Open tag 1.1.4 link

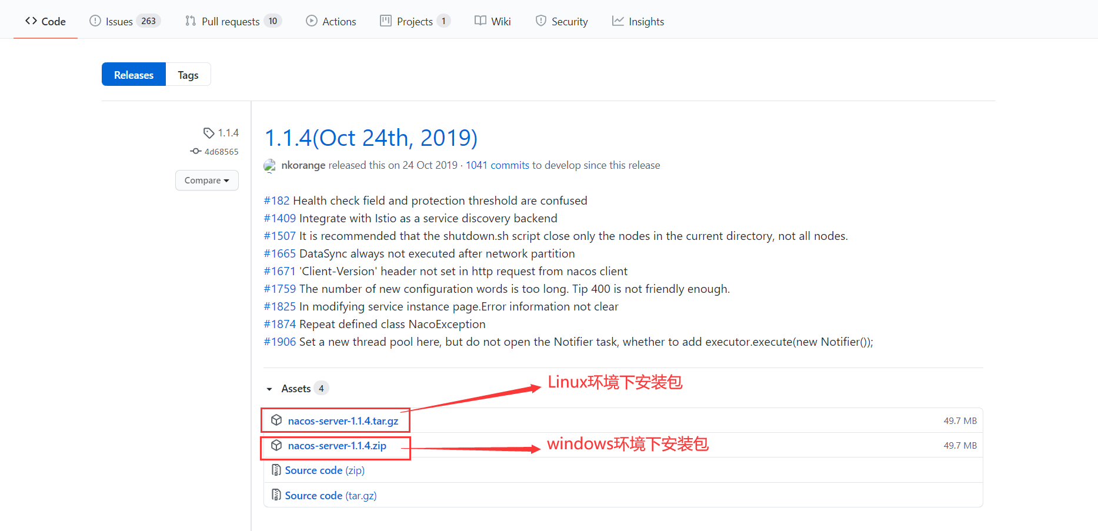pos(228,133)
